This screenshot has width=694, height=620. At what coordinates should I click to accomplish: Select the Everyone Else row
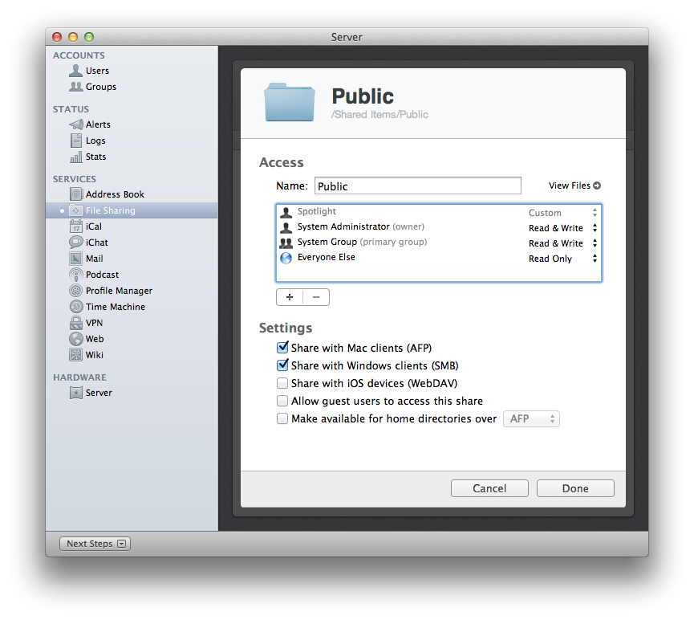[438, 258]
